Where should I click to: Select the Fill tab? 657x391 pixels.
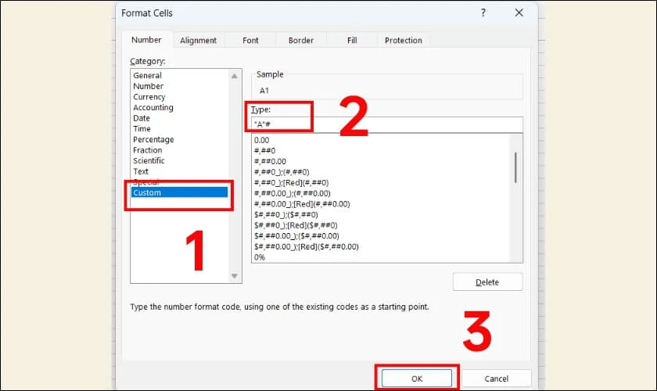coord(352,41)
